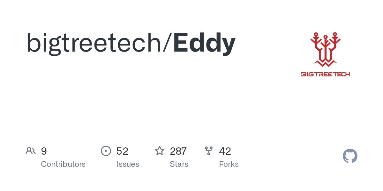Click the word TECH in red wordmark
The image size is (383, 191).
[342, 74]
